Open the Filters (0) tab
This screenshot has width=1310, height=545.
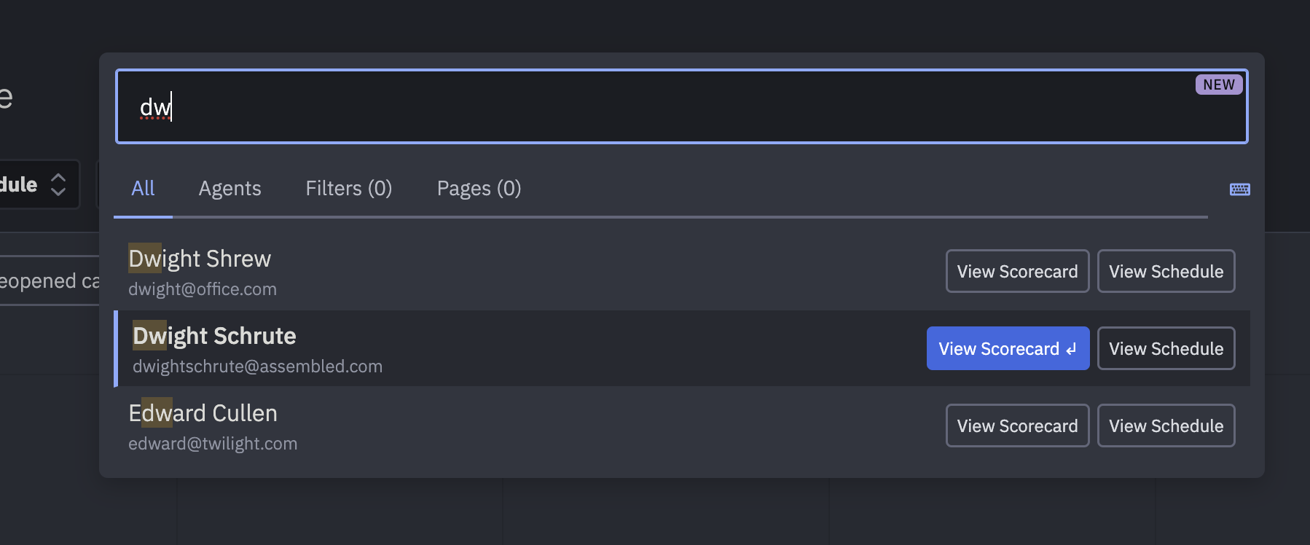click(x=349, y=189)
